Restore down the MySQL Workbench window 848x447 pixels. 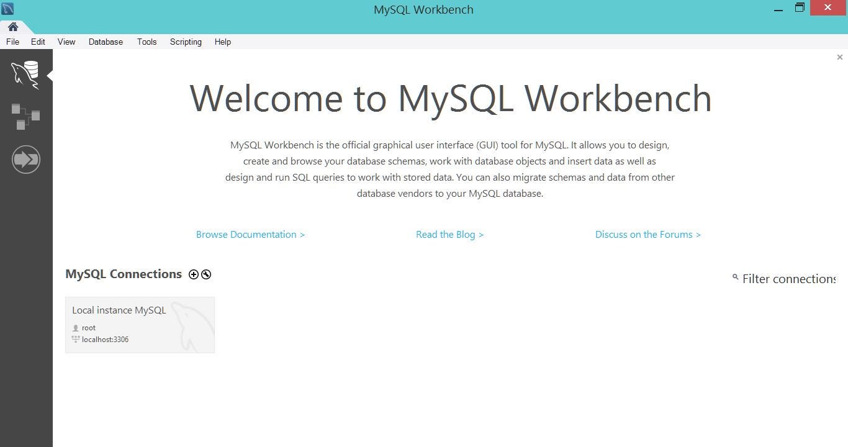click(x=800, y=8)
